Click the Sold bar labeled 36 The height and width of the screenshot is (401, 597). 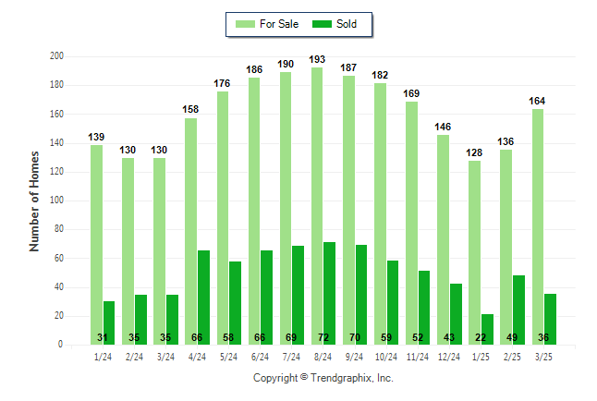550,319
